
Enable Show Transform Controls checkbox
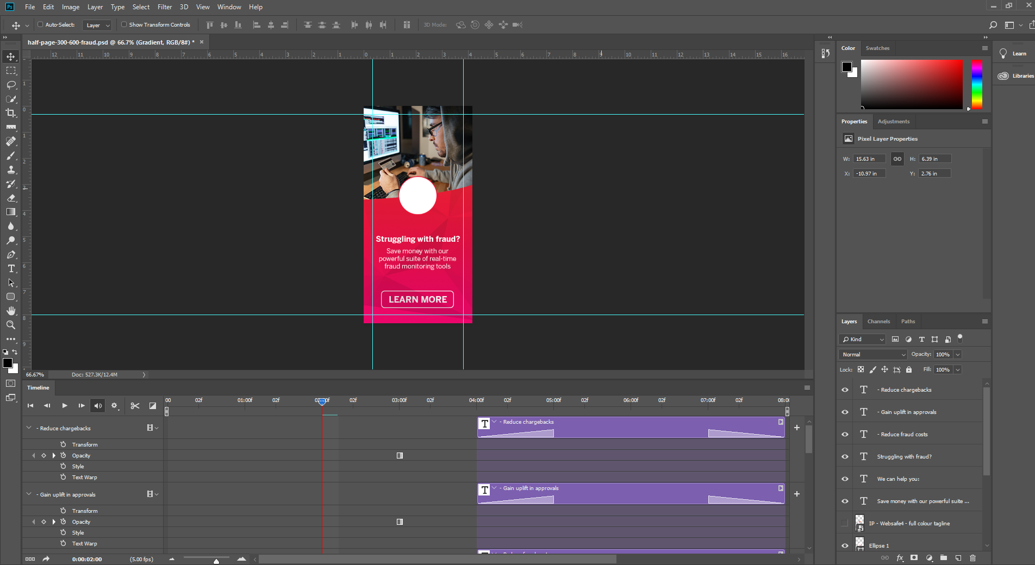[x=124, y=24]
